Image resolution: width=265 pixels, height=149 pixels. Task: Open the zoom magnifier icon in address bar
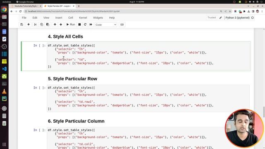[221, 11]
